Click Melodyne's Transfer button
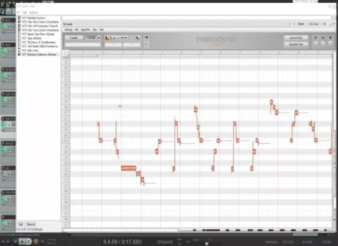 coord(74,37)
